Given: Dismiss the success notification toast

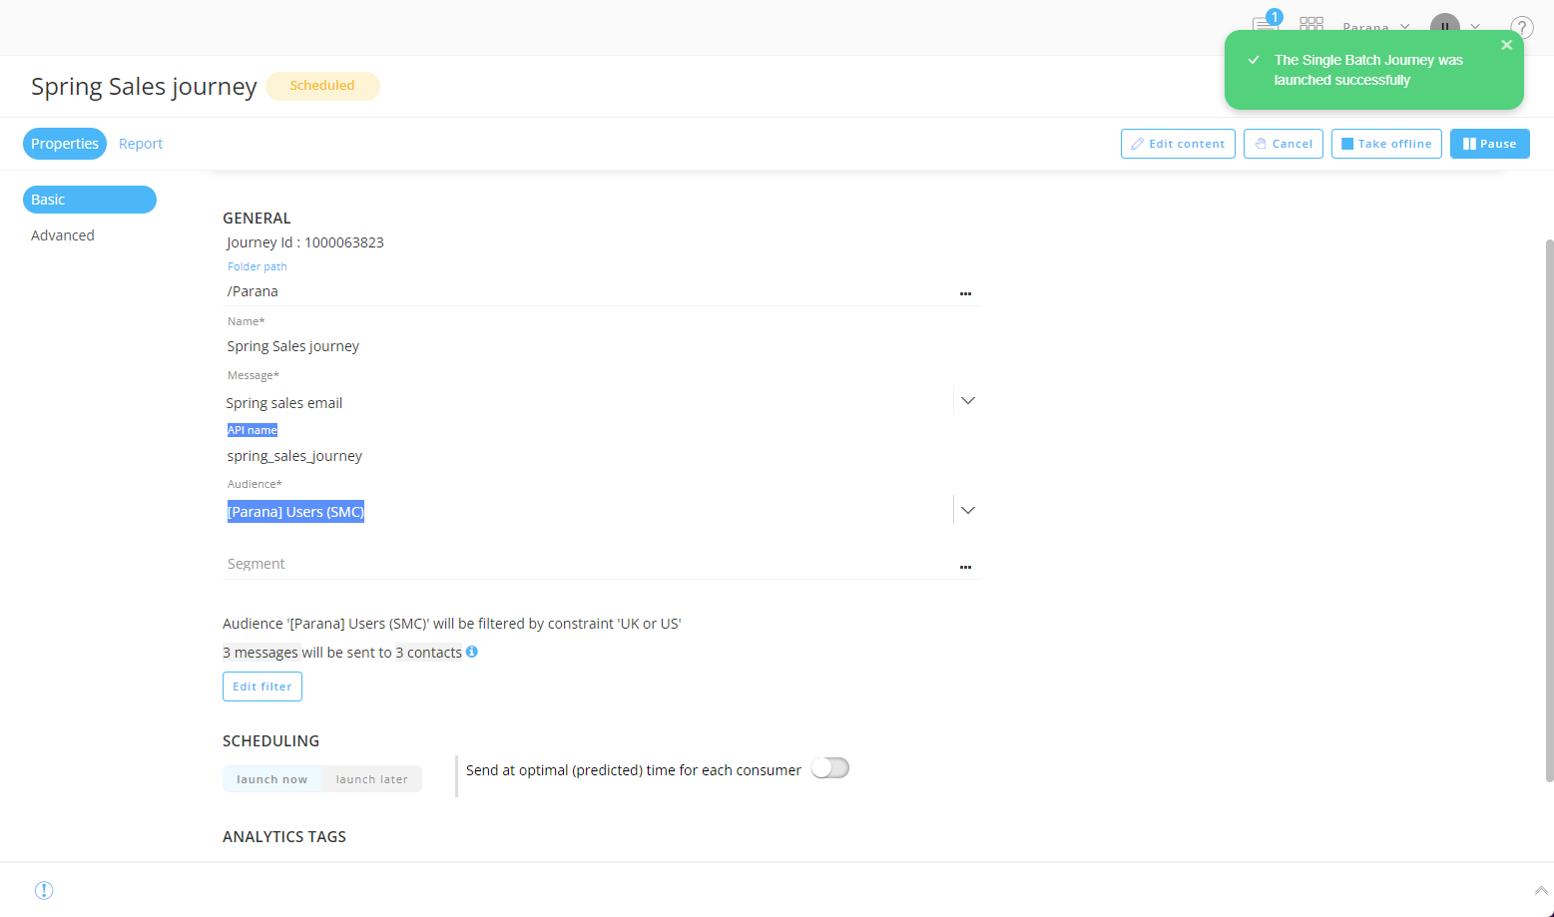Looking at the screenshot, I should point(1506,45).
